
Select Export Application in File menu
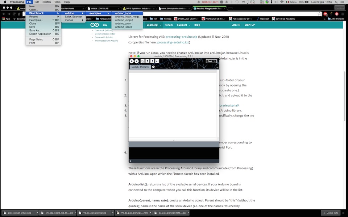pyautogui.click(x=43, y=34)
